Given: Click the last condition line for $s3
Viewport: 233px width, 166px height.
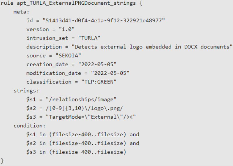Looking at the screenshot, I should (76, 152).
